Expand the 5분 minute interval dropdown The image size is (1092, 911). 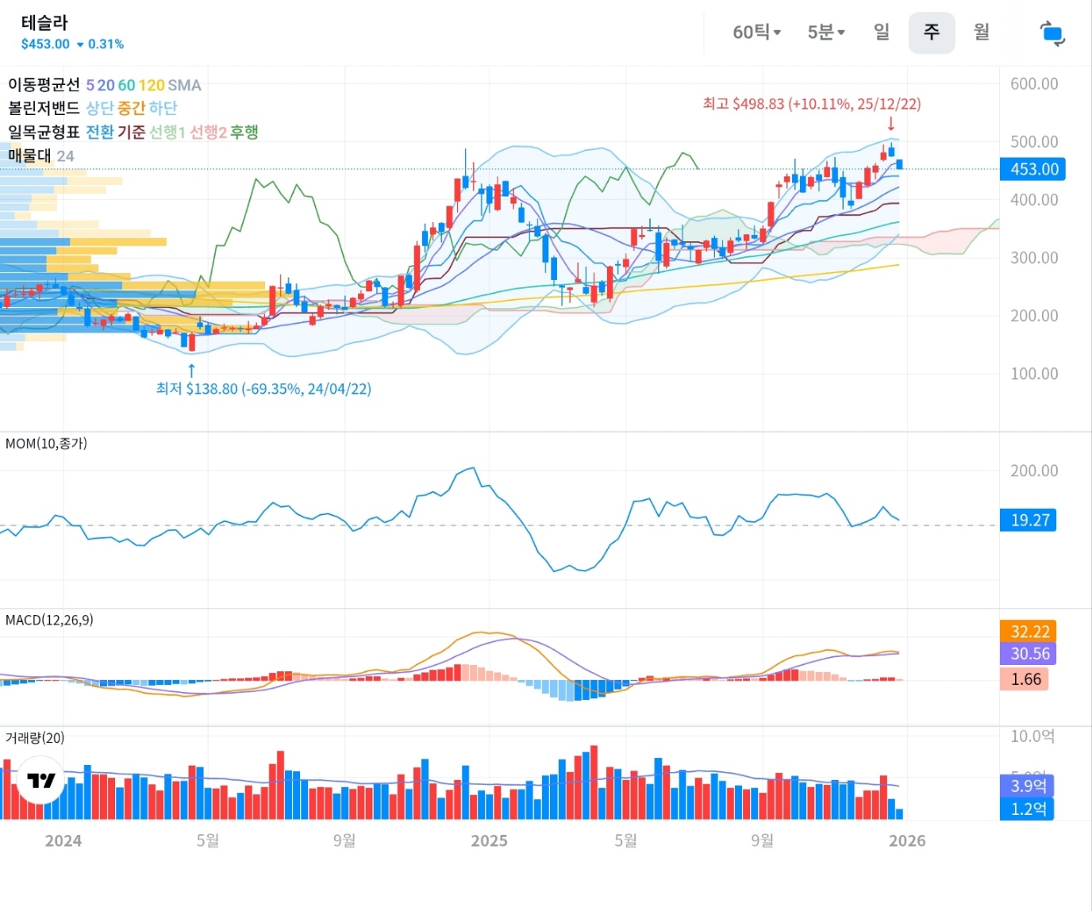pyautogui.click(x=825, y=33)
